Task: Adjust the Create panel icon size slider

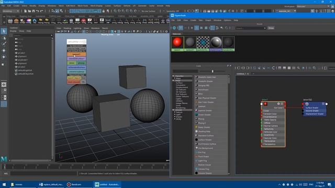Action: pos(213,71)
